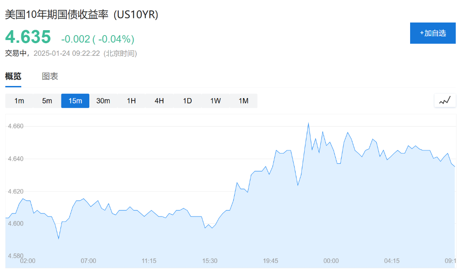462x271 pixels.
Task: Click the -0.002 (-0.04%) change text
Action: pyautogui.click(x=97, y=39)
